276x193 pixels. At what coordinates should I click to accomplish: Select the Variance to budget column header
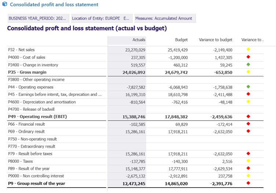pos(215,40)
